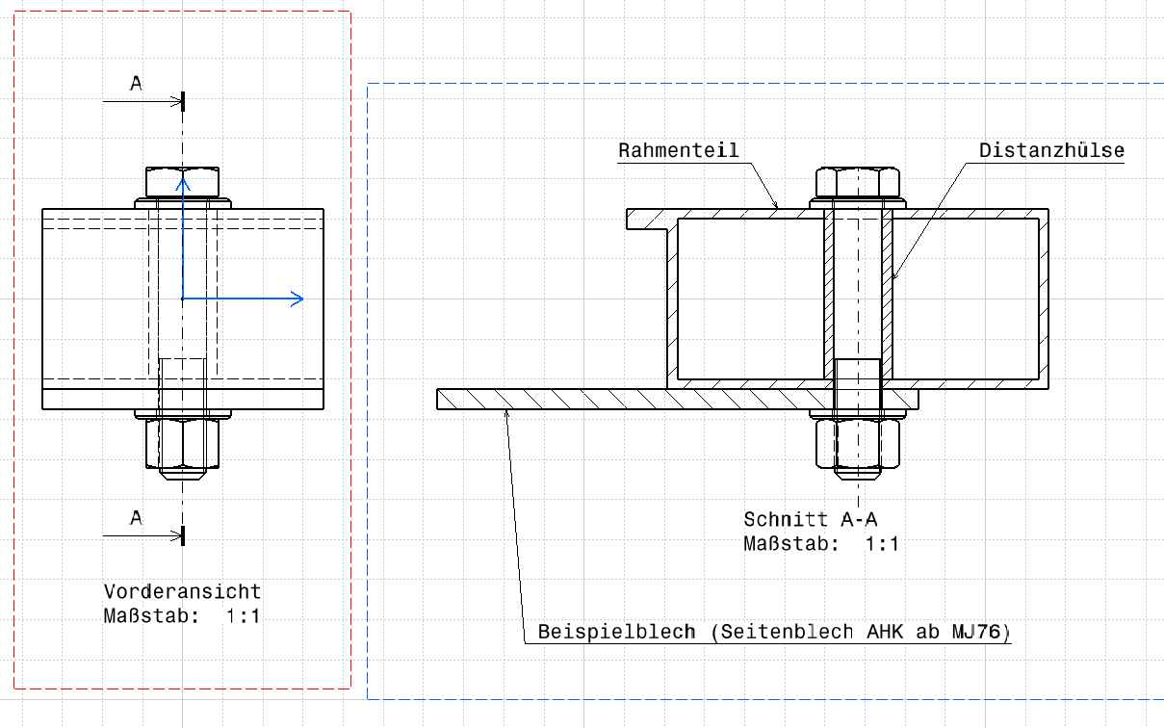
Task: Click the red dashed front view frame
Action: click(x=350, y=385)
